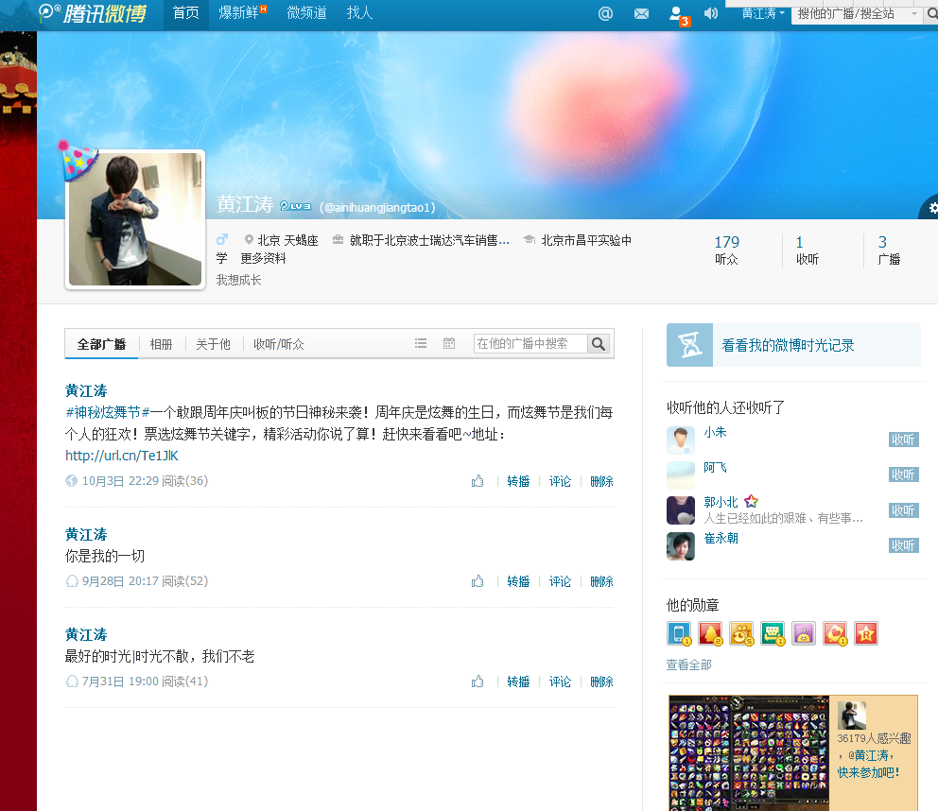This screenshot has height=811, width=938.
Task: Click 转播 on the 7月31日 post
Action: 518,682
